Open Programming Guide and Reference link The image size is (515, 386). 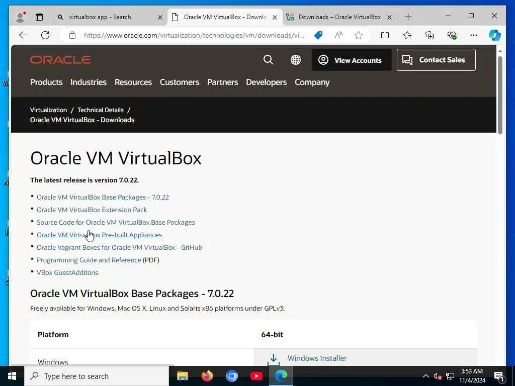(x=89, y=260)
